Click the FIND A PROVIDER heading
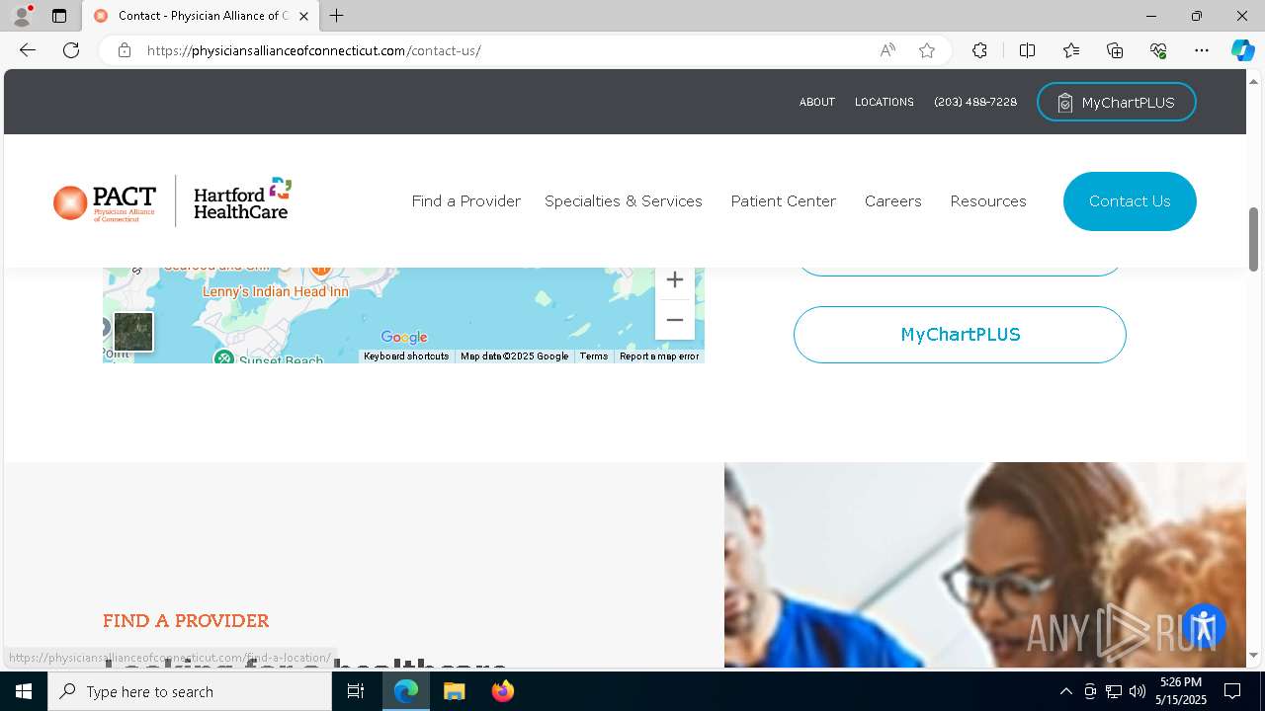The width and height of the screenshot is (1265, 711). click(186, 621)
